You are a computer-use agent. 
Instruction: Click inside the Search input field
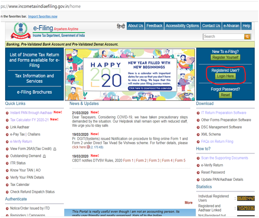pyautogui.click(x=224, y=36)
